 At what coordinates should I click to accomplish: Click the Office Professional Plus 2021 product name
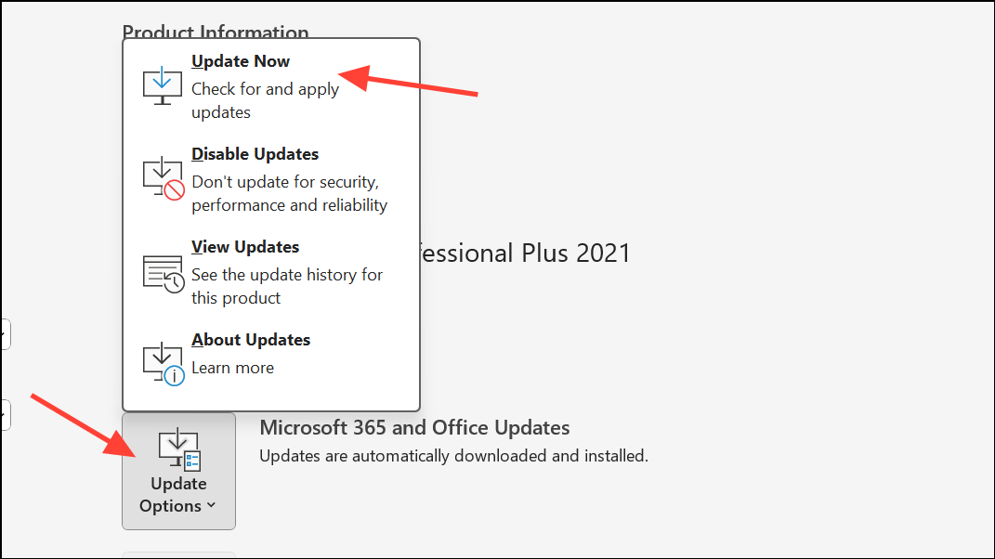tap(520, 253)
